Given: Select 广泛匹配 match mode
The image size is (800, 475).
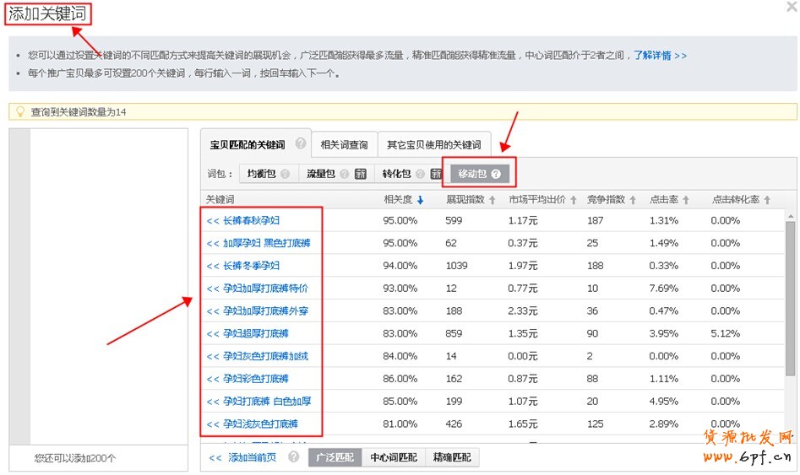Looking at the screenshot, I should [x=335, y=457].
